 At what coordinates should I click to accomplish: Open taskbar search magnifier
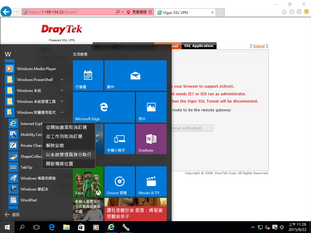[x=22, y=227]
